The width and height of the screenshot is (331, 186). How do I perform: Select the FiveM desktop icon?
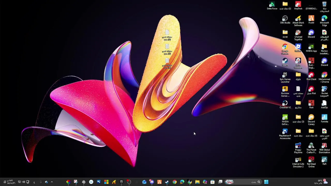click(311, 20)
